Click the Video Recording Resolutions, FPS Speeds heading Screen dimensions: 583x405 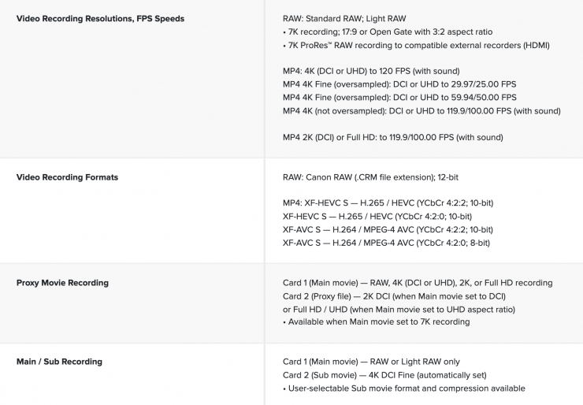100,18
